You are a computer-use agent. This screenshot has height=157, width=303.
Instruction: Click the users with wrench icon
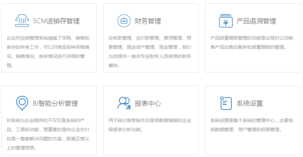[124, 103]
